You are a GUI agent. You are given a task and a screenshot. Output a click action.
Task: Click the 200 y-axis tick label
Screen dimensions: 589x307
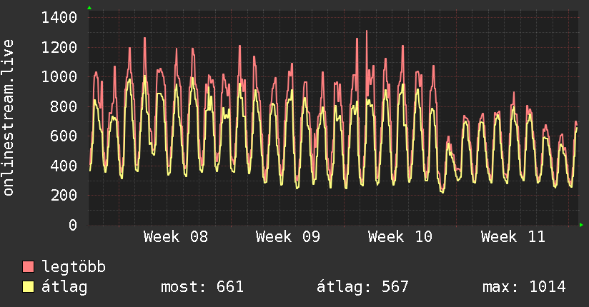pos(64,195)
